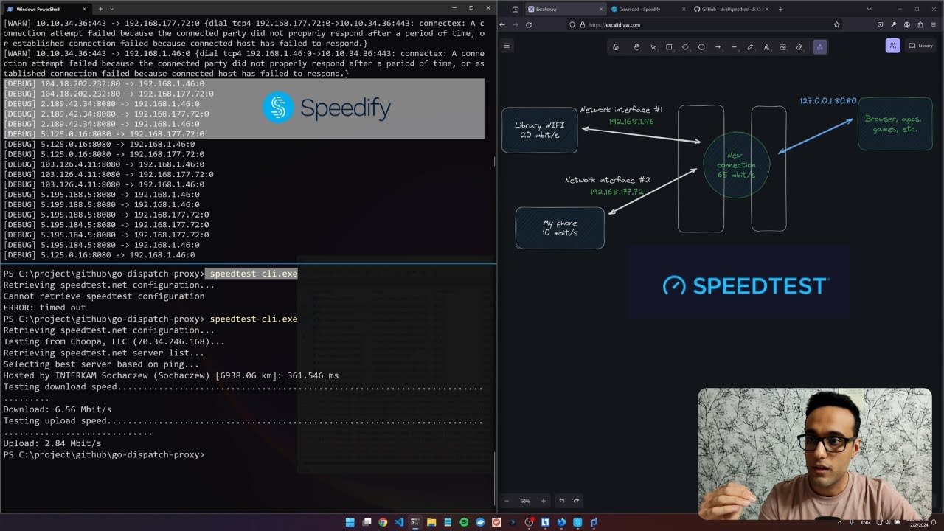The image size is (944, 531).
Task: Open the browser tools wrench icon
Action: pyautogui.click(x=894, y=24)
